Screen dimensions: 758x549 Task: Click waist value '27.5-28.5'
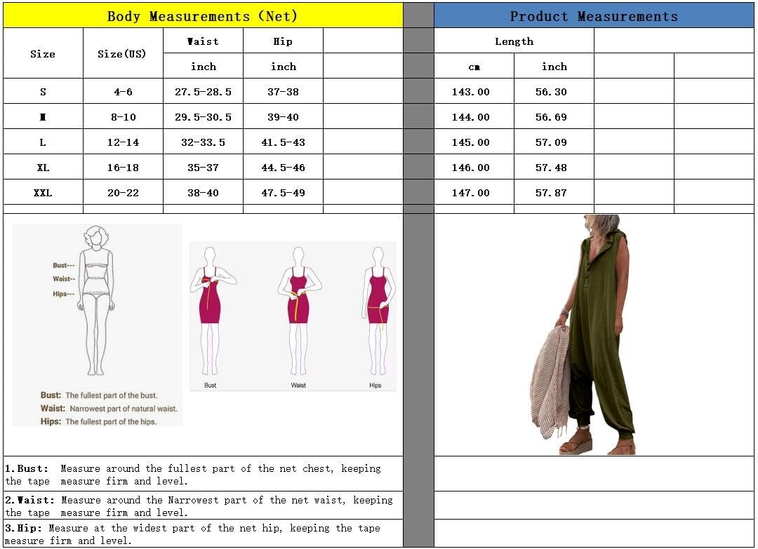click(203, 91)
